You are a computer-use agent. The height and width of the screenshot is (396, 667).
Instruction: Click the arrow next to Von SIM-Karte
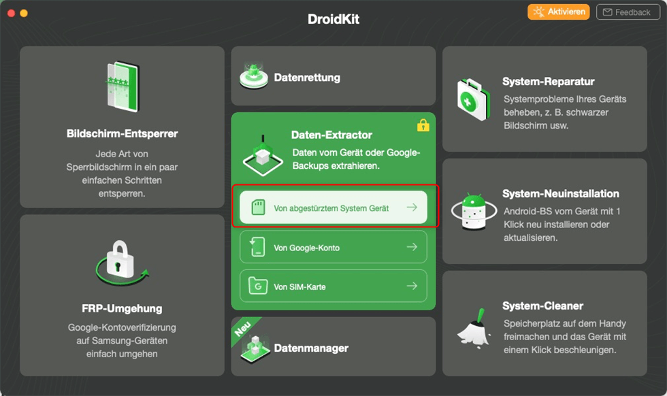pyautogui.click(x=412, y=286)
